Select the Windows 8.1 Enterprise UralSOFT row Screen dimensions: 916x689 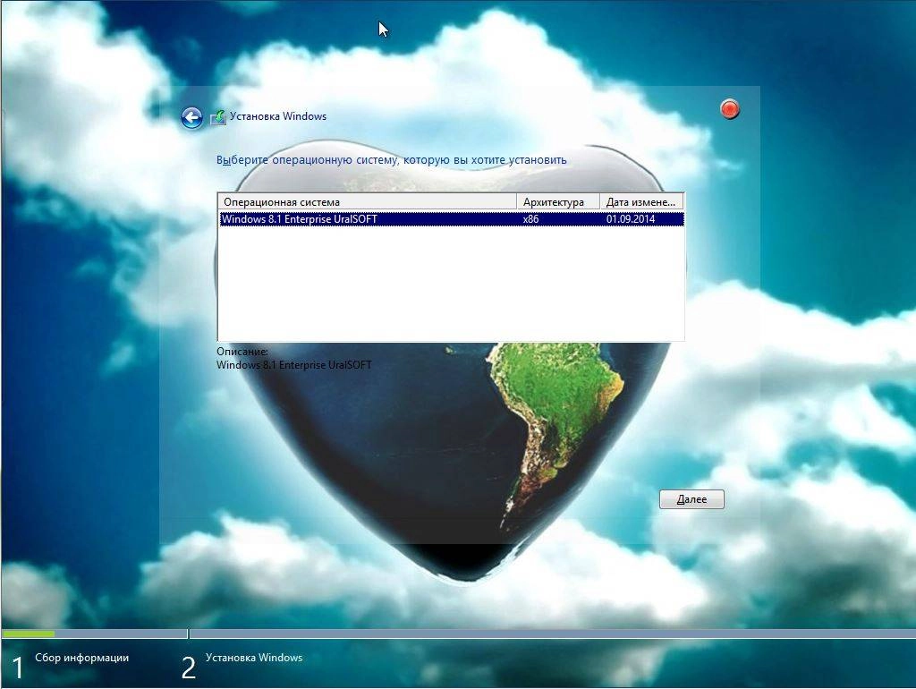[x=451, y=219]
